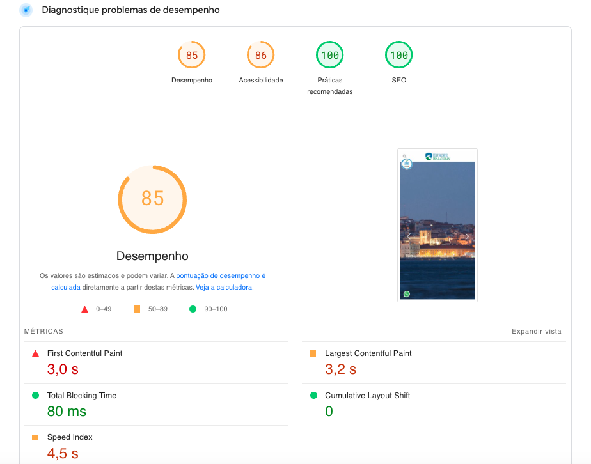The height and width of the screenshot is (464, 591).
Task: Expand the metrics view with Expandir vista
Action: [536, 331]
